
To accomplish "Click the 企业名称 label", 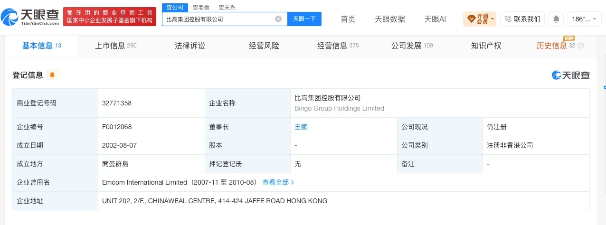I will tap(222, 103).
